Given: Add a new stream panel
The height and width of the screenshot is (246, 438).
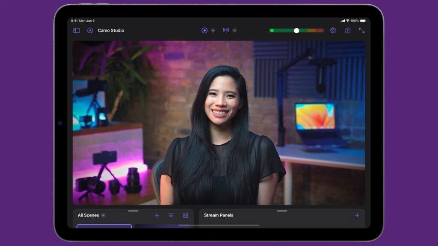Looking at the screenshot, I should [357, 215].
